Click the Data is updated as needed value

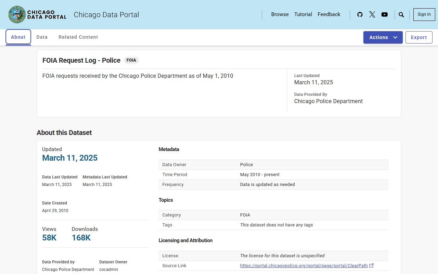[x=267, y=185]
